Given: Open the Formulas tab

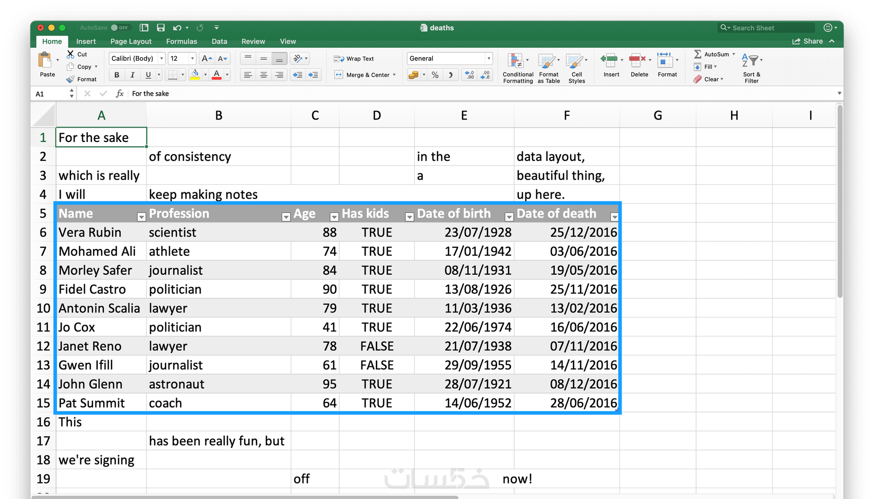Looking at the screenshot, I should 181,42.
